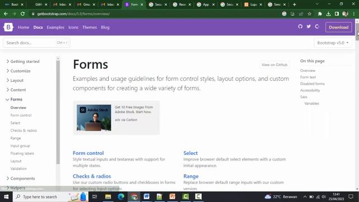359x202 pixels.
Task: Select Form control in sidebar
Action: click(x=21, y=115)
